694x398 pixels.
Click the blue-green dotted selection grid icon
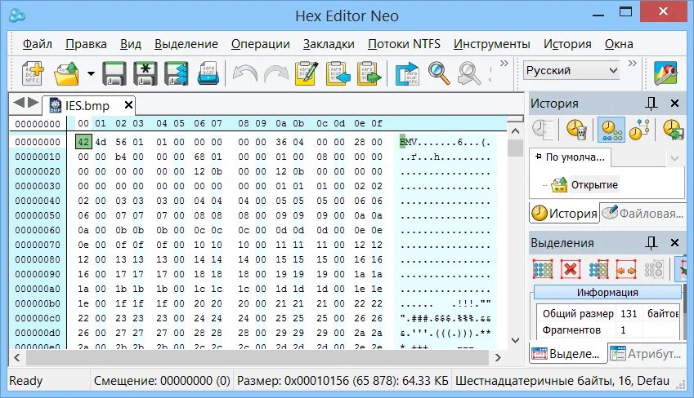(598, 269)
